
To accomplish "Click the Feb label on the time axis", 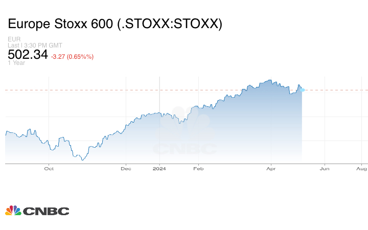I will click(x=198, y=168).
